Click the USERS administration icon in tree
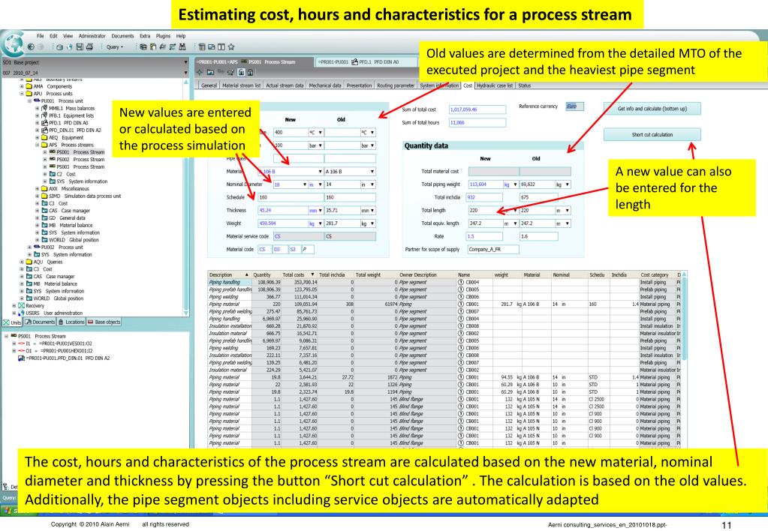Screen dimensions: 768x531 22,313
